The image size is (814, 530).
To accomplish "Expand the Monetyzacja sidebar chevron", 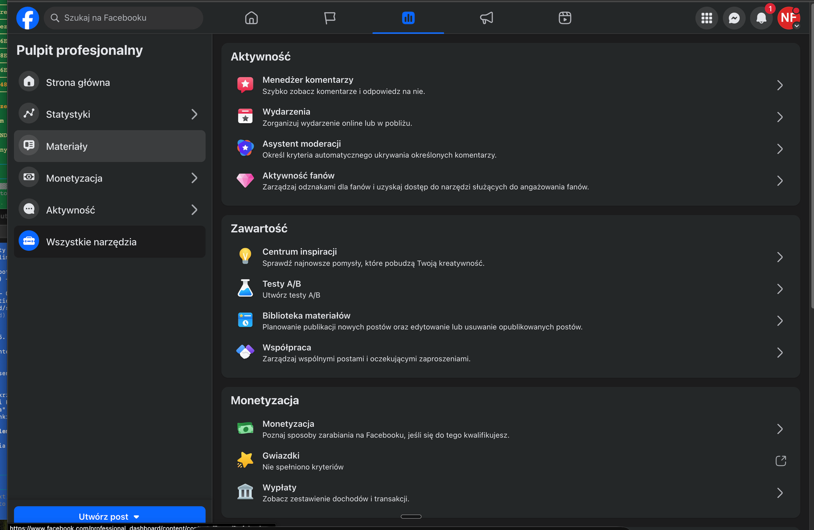I will pos(194,178).
